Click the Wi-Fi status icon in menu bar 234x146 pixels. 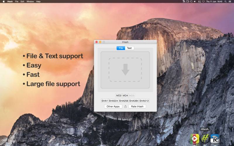click(203, 1)
